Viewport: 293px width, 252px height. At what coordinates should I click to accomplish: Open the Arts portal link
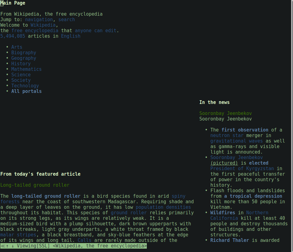click(17, 47)
